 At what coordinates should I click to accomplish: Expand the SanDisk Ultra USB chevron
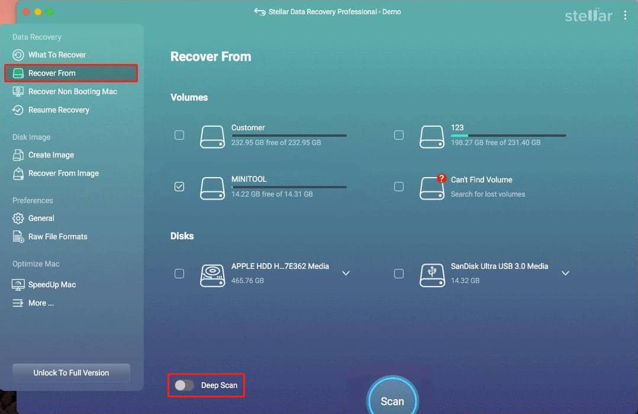(x=565, y=273)
